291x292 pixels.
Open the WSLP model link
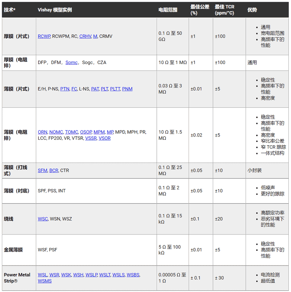pyautogui.click(x=92, y=275)
